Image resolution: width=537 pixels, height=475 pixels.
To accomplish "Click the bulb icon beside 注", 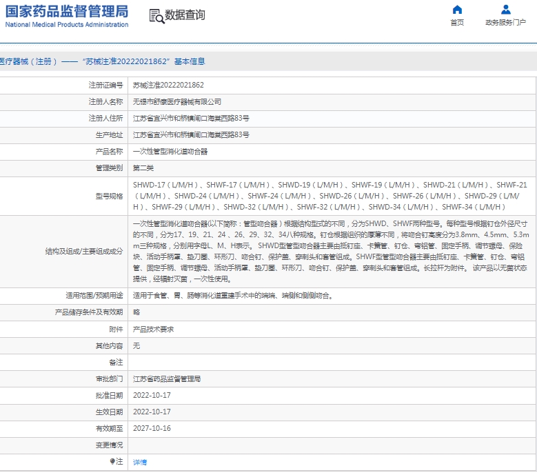I will coord(112,461).
